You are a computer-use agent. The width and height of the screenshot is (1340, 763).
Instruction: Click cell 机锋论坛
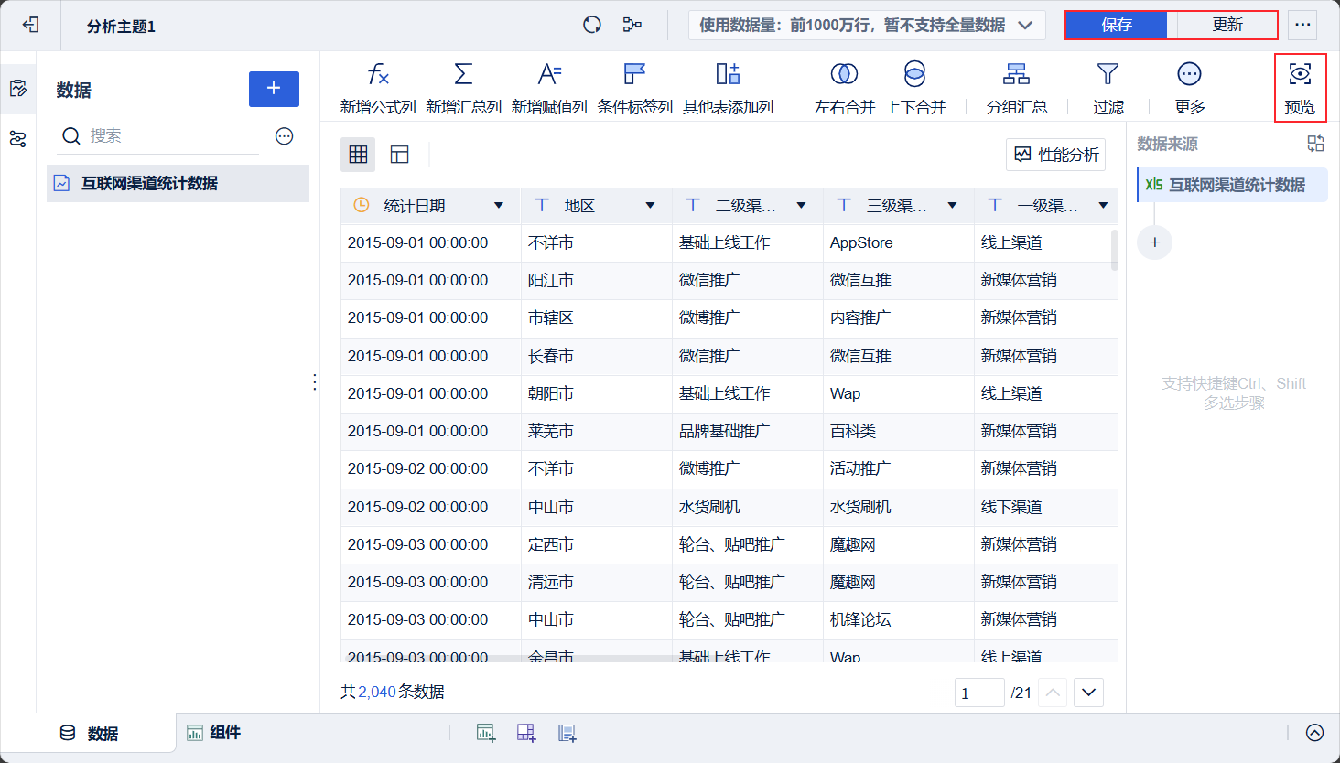coord(899,619)
